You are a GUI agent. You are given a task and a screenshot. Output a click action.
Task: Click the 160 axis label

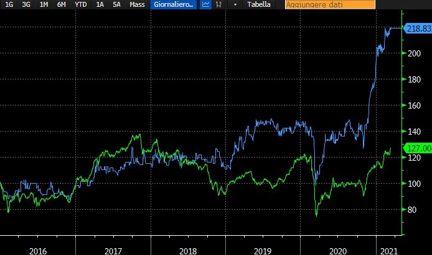(x=414, y=105)
